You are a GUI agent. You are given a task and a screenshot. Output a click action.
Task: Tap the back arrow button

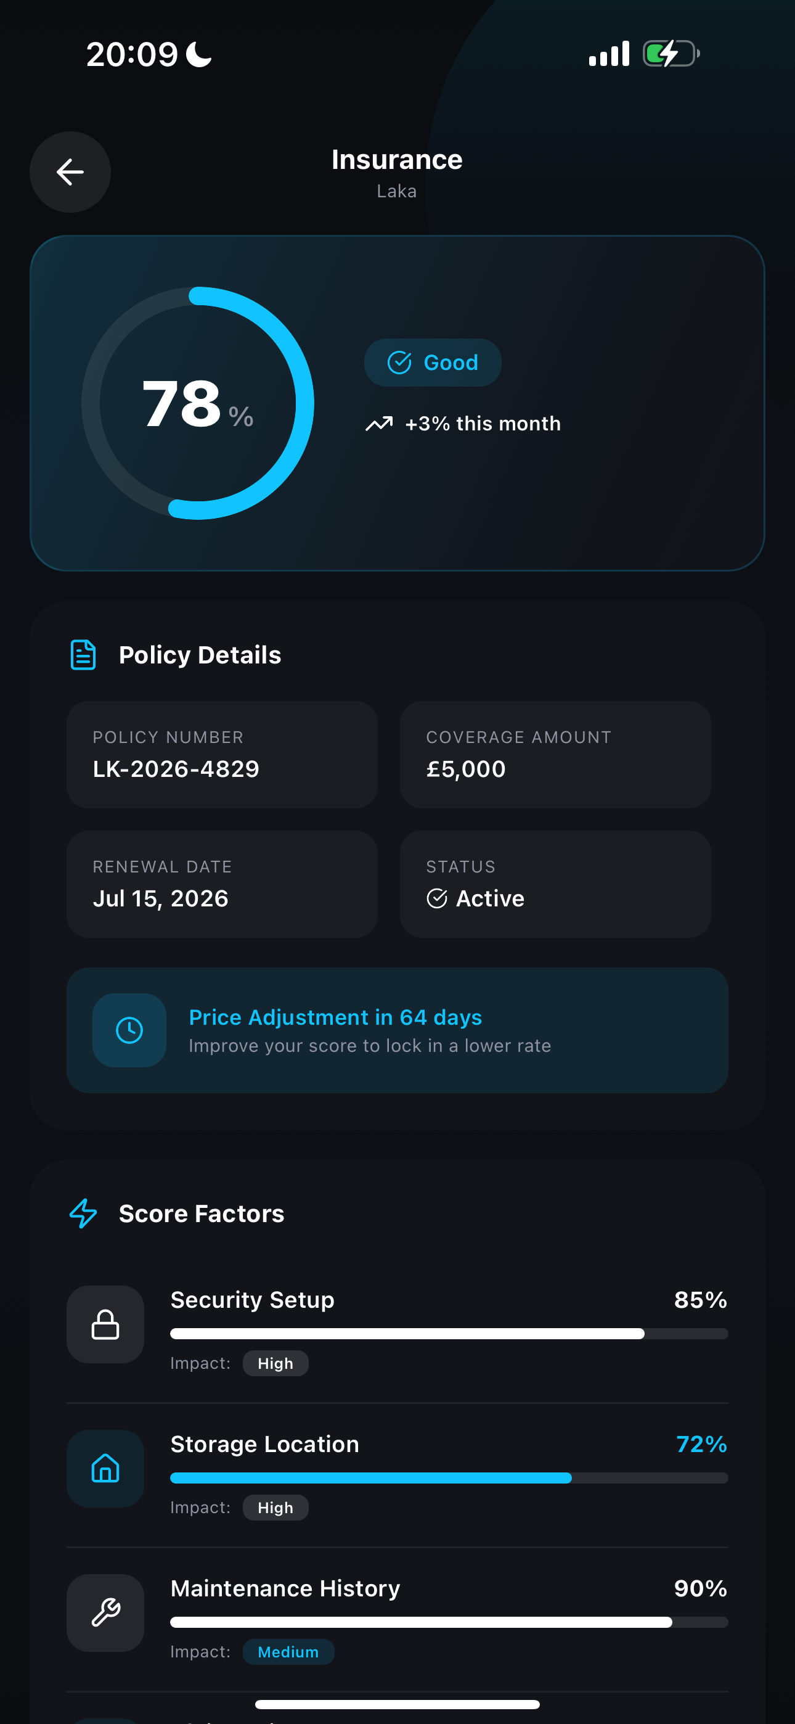pyautogui.click(x=70, y=172)
